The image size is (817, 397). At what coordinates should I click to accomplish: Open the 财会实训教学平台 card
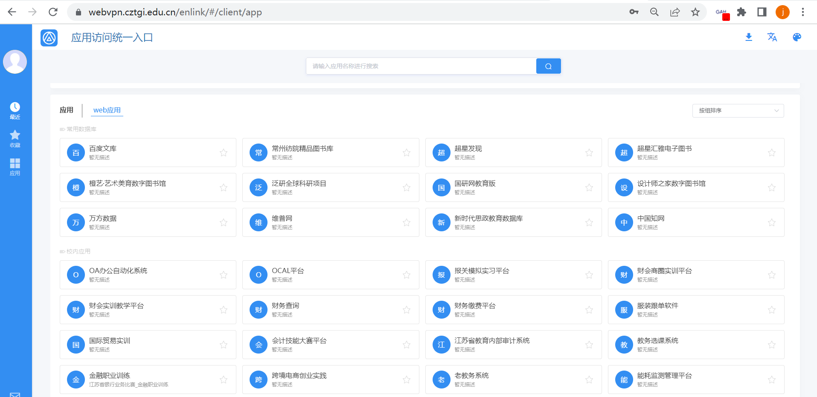coord(148,310)
